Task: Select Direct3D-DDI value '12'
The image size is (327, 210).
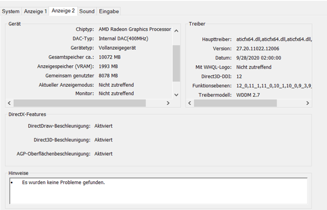Action: tap(239, 76)
